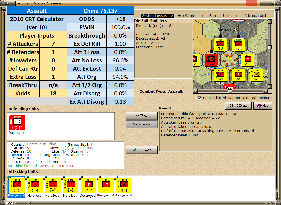Toggle Center linked map on selected combat
The width and height of the screenshot is (281, 205).
[x=200, y=98]
